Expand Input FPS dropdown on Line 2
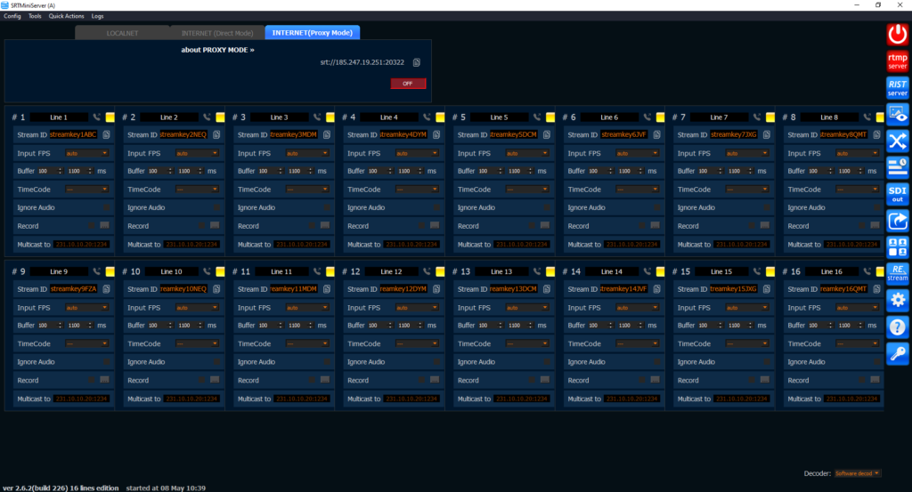This screenshot has width=912, height=492. (x=197, y=153)
